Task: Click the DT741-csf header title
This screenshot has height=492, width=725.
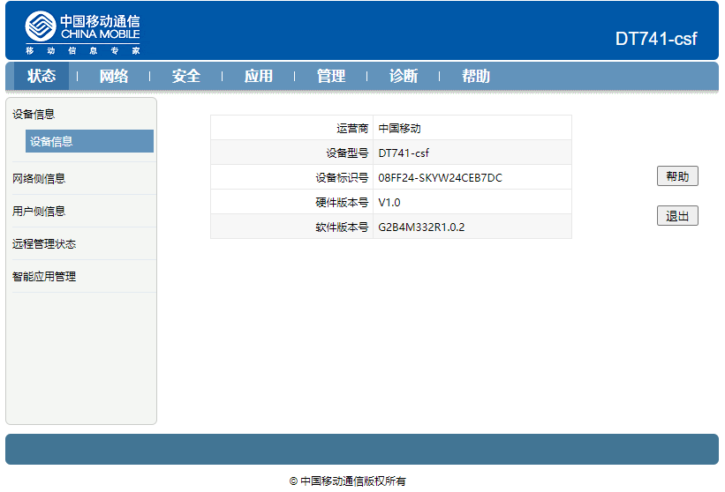Action: tap(656, 39)
